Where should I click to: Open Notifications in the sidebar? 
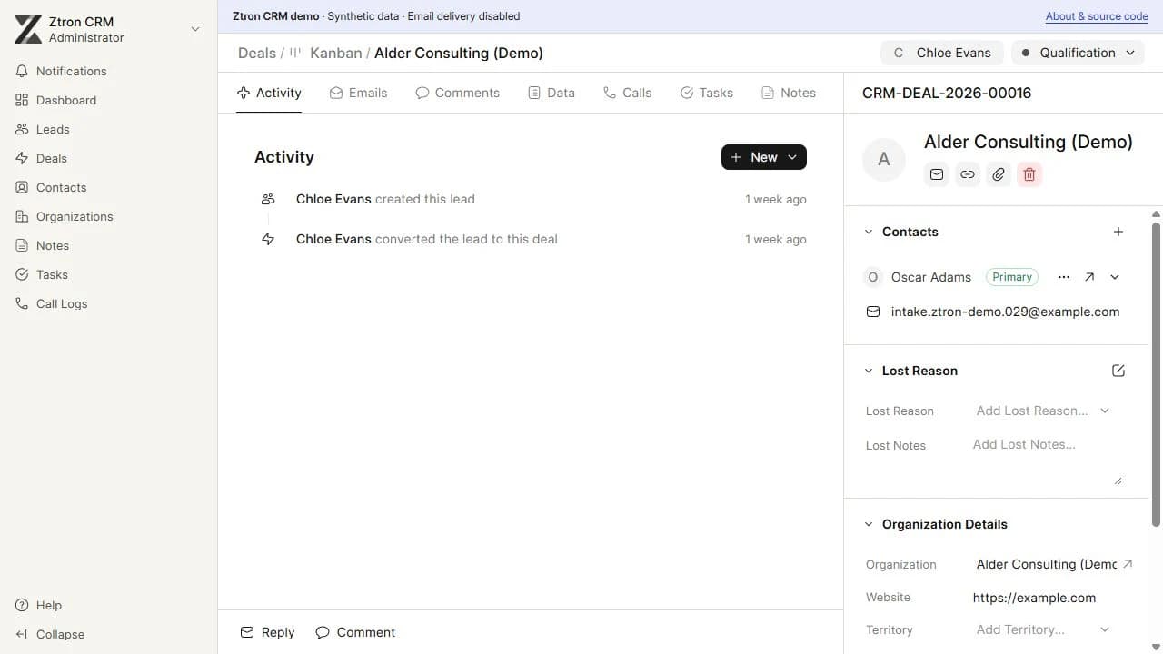tap(109, 71)
